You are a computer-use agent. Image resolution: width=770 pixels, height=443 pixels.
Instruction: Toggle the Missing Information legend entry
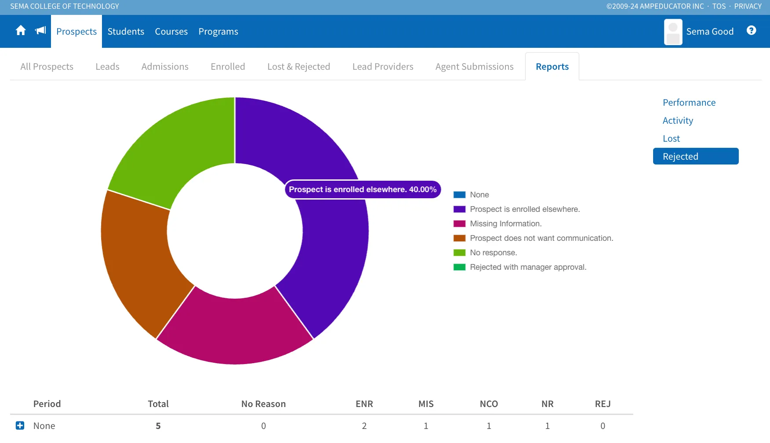(505, 224)
